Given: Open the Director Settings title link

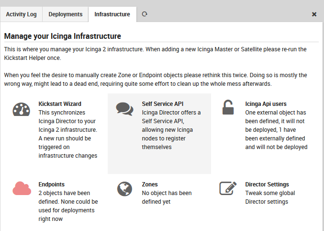Looking at the screenshot, I should click(x=267, y=185).
